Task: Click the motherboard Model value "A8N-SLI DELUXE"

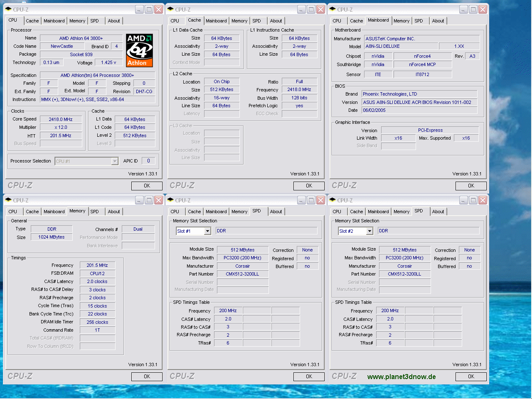Action: click(401, 46)
